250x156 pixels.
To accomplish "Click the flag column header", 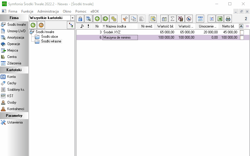I will coord(82,26).
